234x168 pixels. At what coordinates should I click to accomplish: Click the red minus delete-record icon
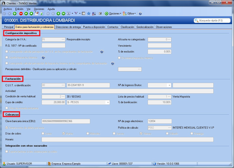pyautogui.click(x=21, y=14)
